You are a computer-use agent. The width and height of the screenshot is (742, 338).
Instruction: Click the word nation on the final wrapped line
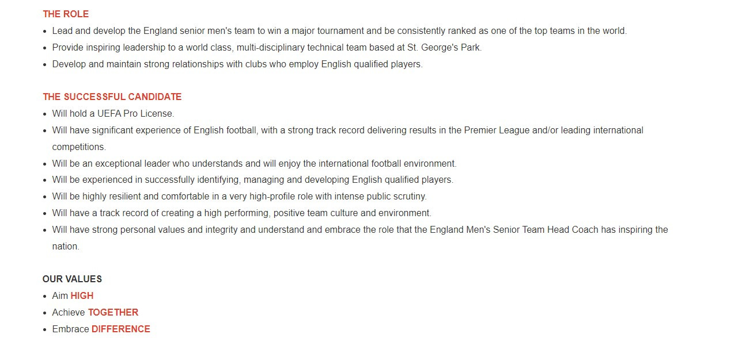click(x=66, y=246)
